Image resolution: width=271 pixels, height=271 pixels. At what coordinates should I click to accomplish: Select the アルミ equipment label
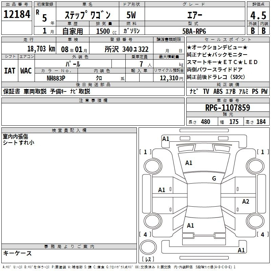coord(243,91)
